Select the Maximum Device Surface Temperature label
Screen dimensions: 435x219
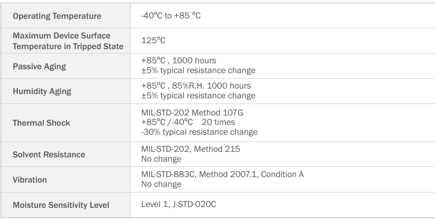68,41
